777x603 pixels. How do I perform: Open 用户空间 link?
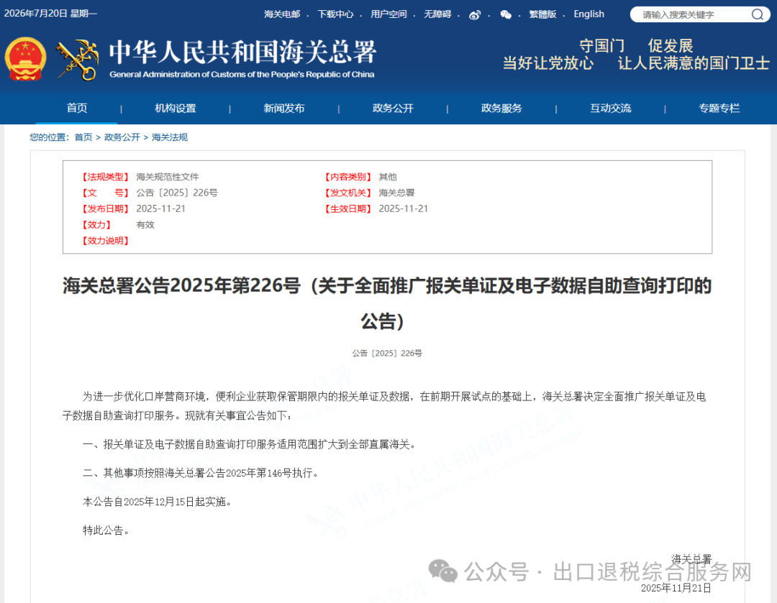[x=388, y=14]
